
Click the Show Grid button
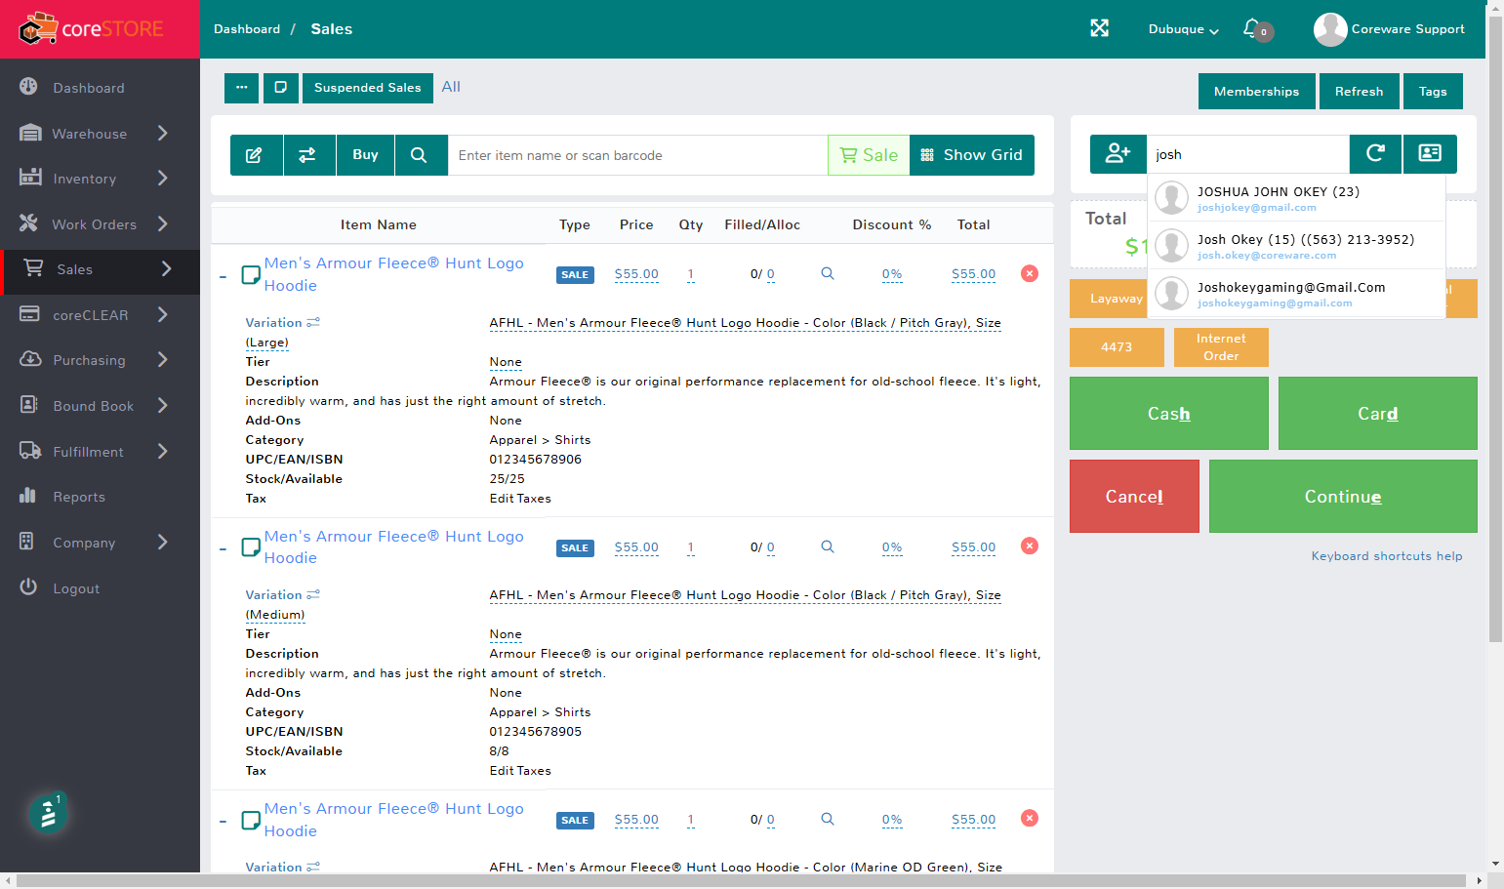[972, 155]
